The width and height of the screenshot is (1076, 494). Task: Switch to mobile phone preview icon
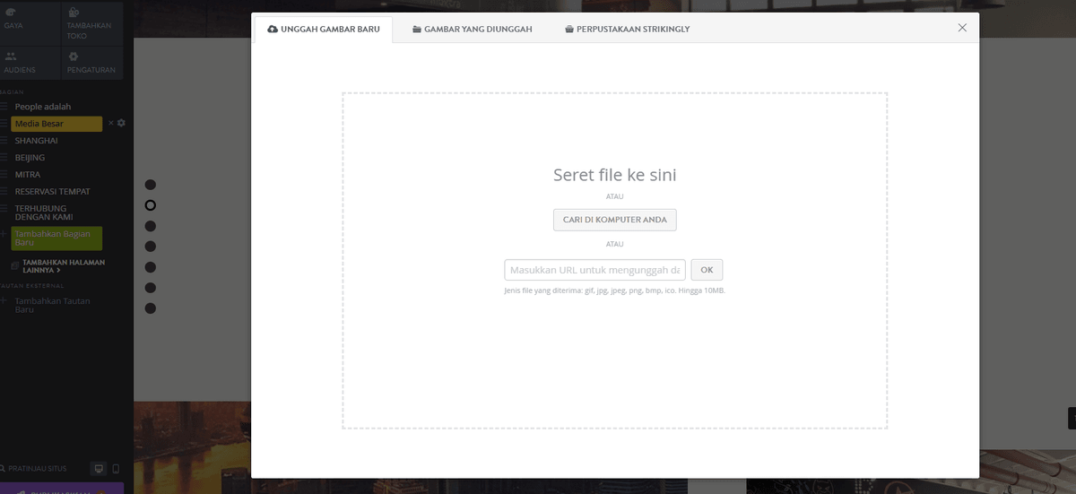[x=115, y=469]
